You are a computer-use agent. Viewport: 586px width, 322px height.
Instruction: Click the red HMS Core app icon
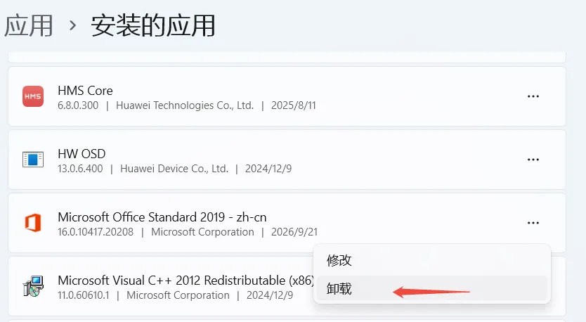[33, 96]
